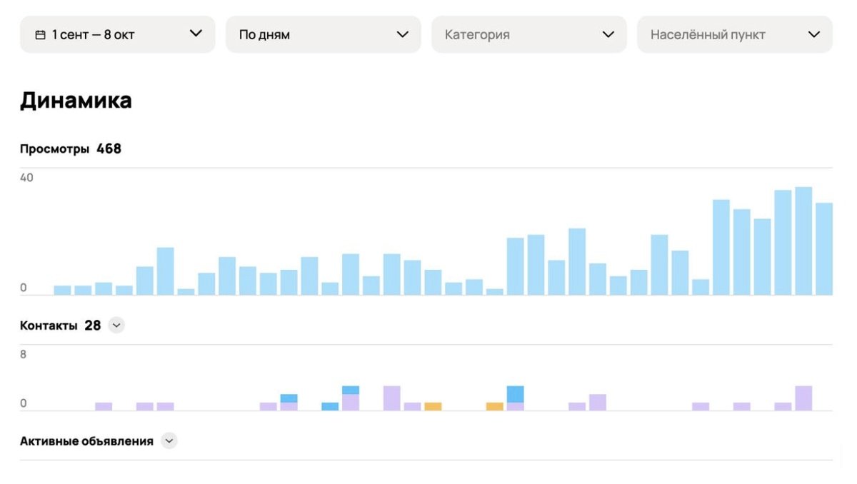Open the 'Категория' filter dropdown
The width and height of the screenshot is (857, 484).
pyautogui.click(x=528, y=34)
